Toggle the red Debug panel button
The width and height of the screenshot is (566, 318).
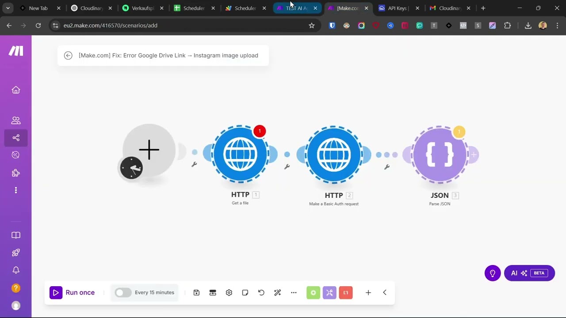point(346,292)
